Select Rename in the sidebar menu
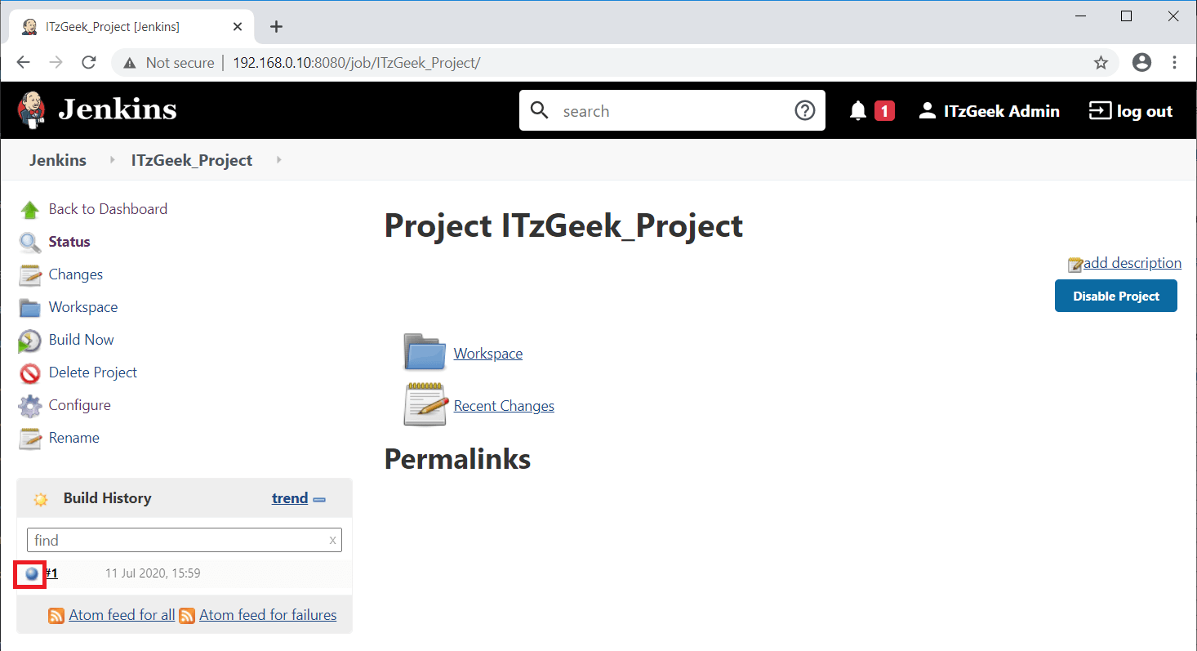This screenshot has width=1197, height=651. coord(73,438)
